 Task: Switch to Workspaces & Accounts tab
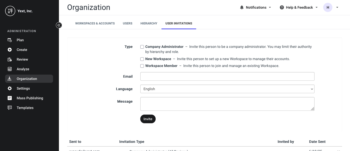pos(95,23)
